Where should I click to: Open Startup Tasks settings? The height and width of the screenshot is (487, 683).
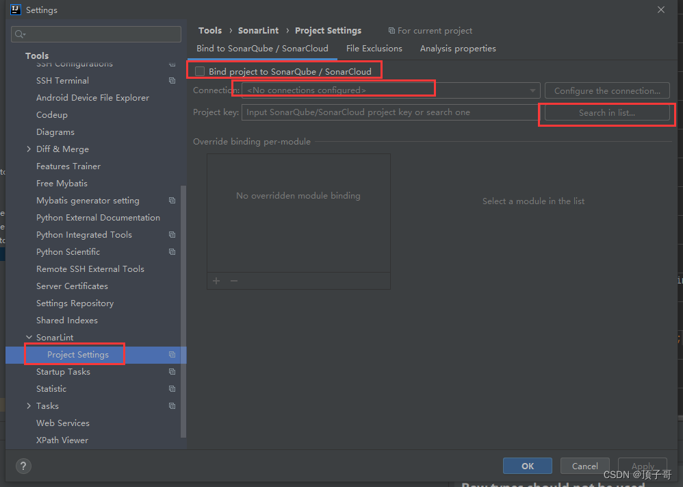point(63,371)
